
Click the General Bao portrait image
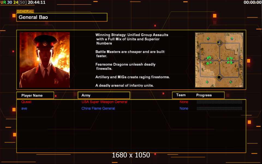pos(44,60)
